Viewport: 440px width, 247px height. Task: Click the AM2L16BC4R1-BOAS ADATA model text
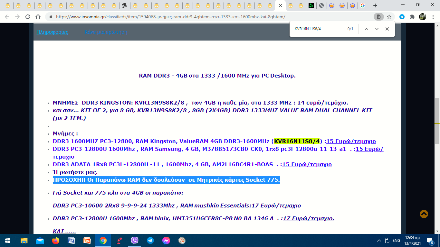(243, 164)
